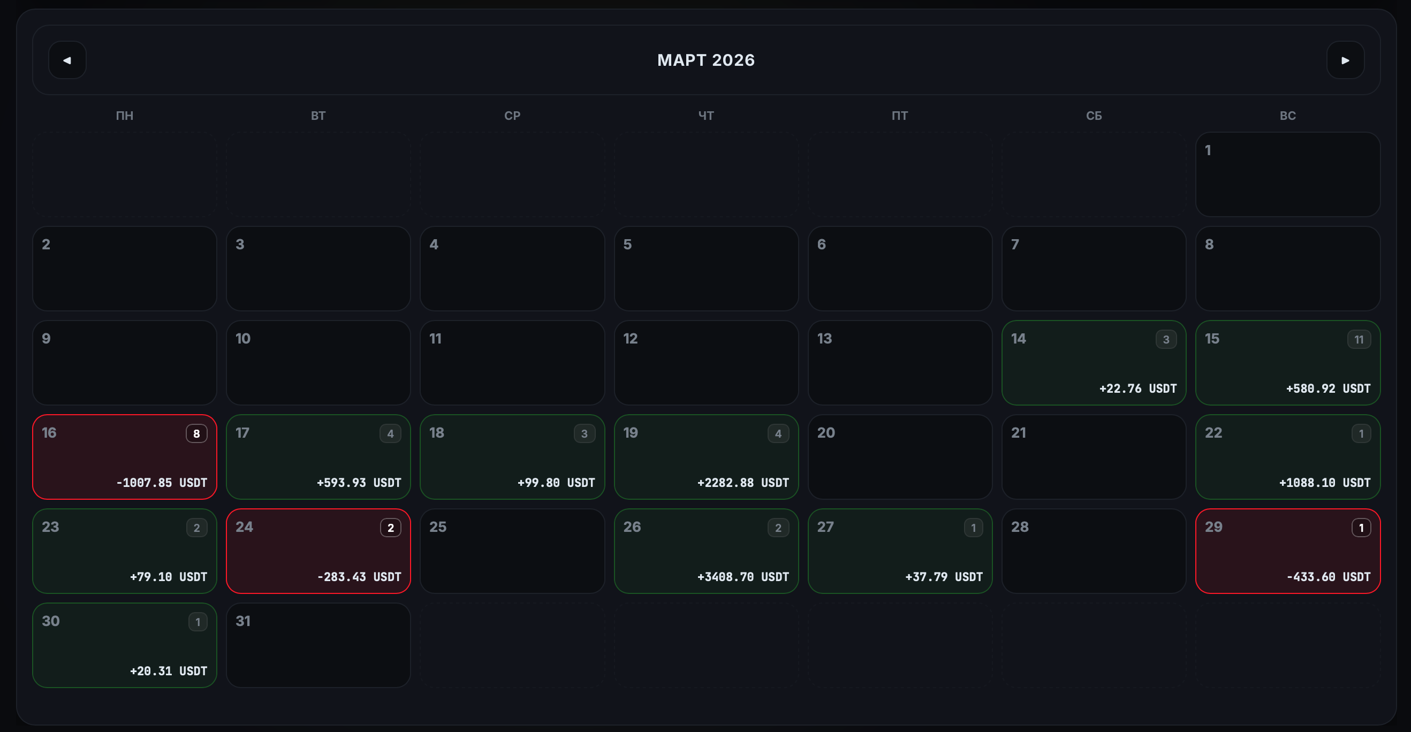This screenshot has width=1411, height=732.
Task: Select day 22 with +1088.10 USDT
Action: coord(1287,457)
